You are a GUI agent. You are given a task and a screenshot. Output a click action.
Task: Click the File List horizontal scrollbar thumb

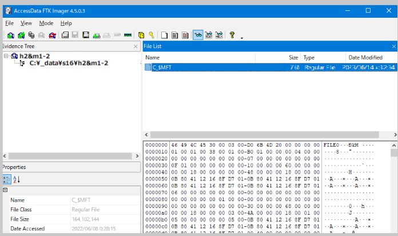(x=265, y=135)
